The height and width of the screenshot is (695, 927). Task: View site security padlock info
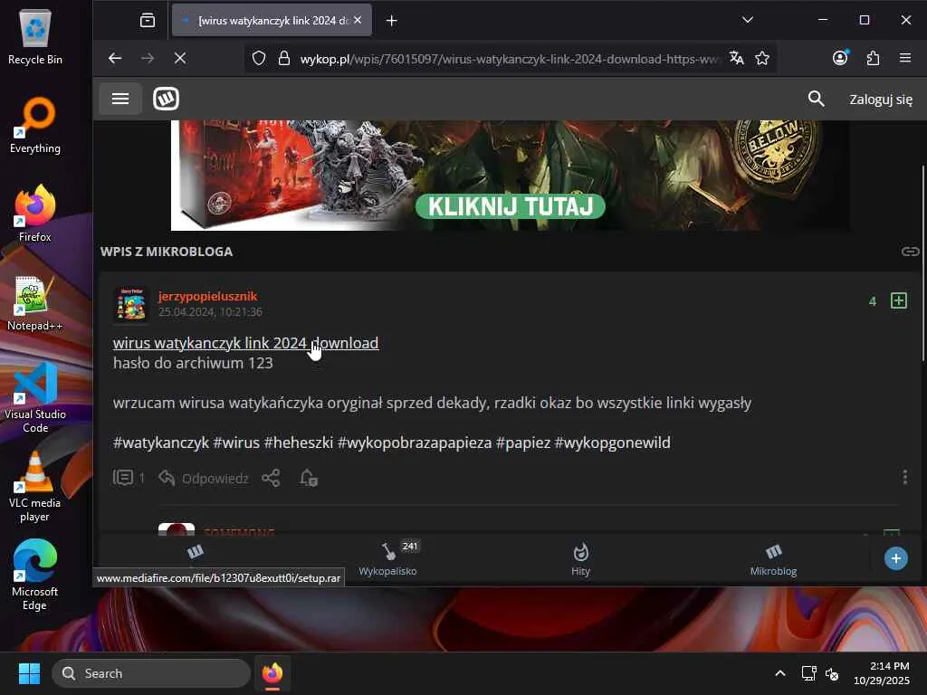(283, 58)
